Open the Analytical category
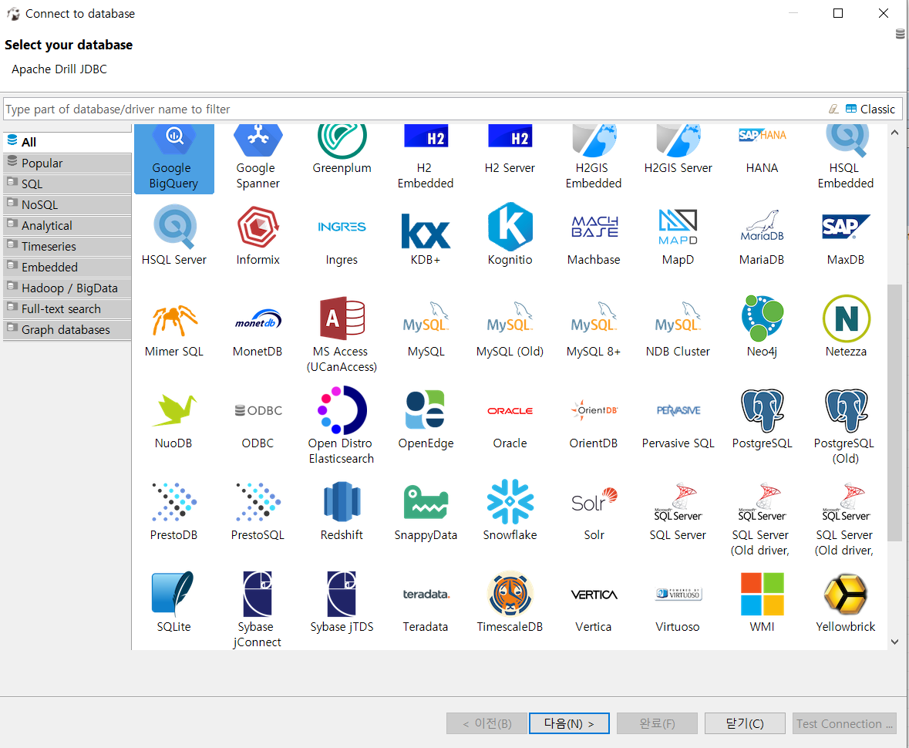The width and height of the screenshot is (909, 748). point(67,226)
